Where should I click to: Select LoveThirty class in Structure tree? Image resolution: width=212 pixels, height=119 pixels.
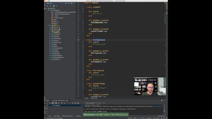pos(56,35)
